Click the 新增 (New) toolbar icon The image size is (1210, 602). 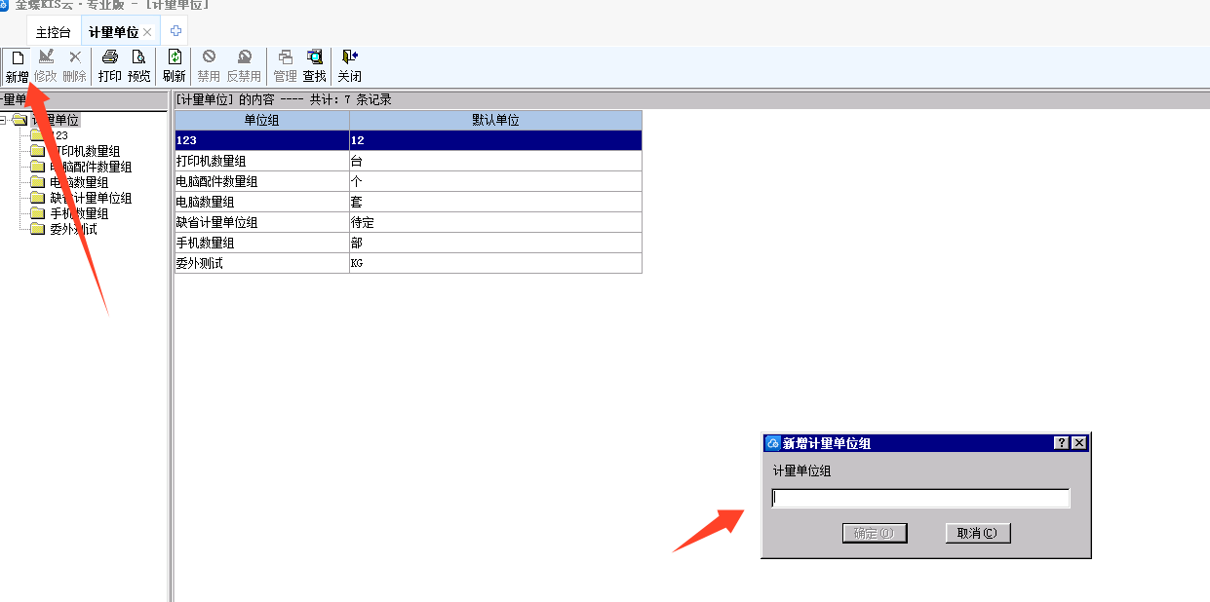click(17, 65)
